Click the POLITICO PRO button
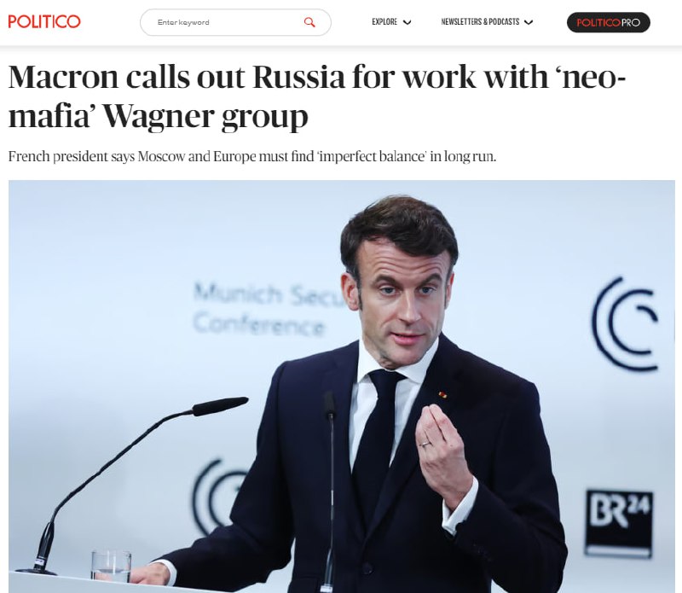 click(609, 22)
